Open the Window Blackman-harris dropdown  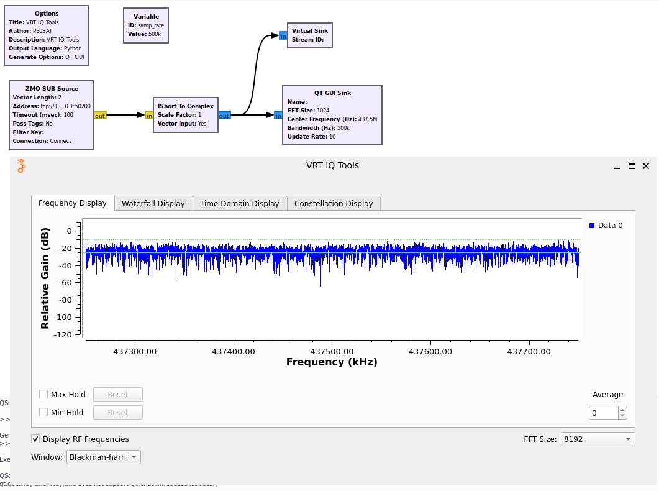[103, 457]
